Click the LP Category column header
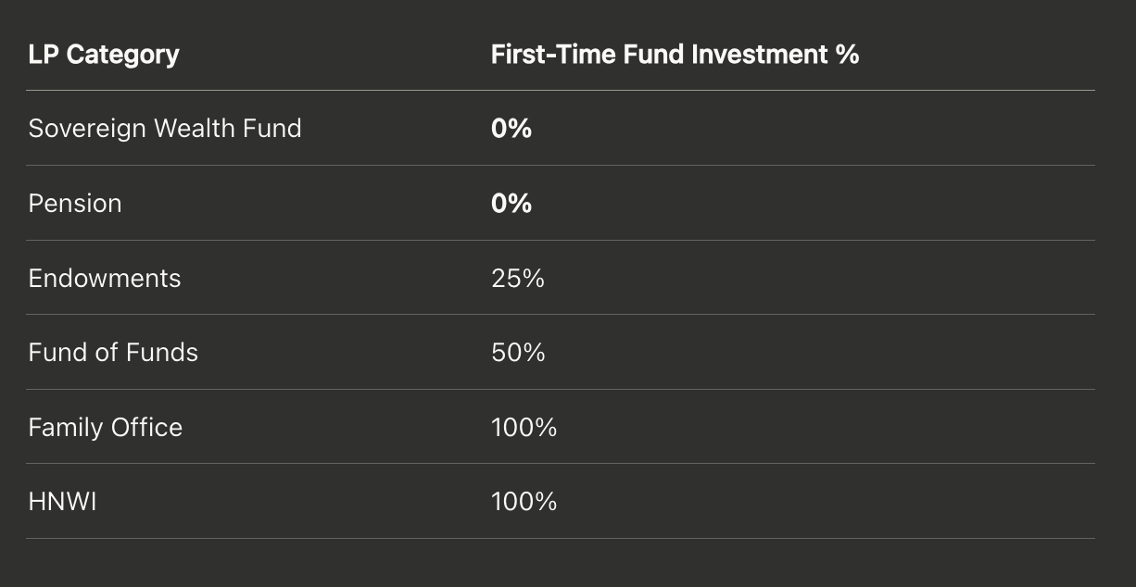 pyautogui.click(x=104, y=55)
